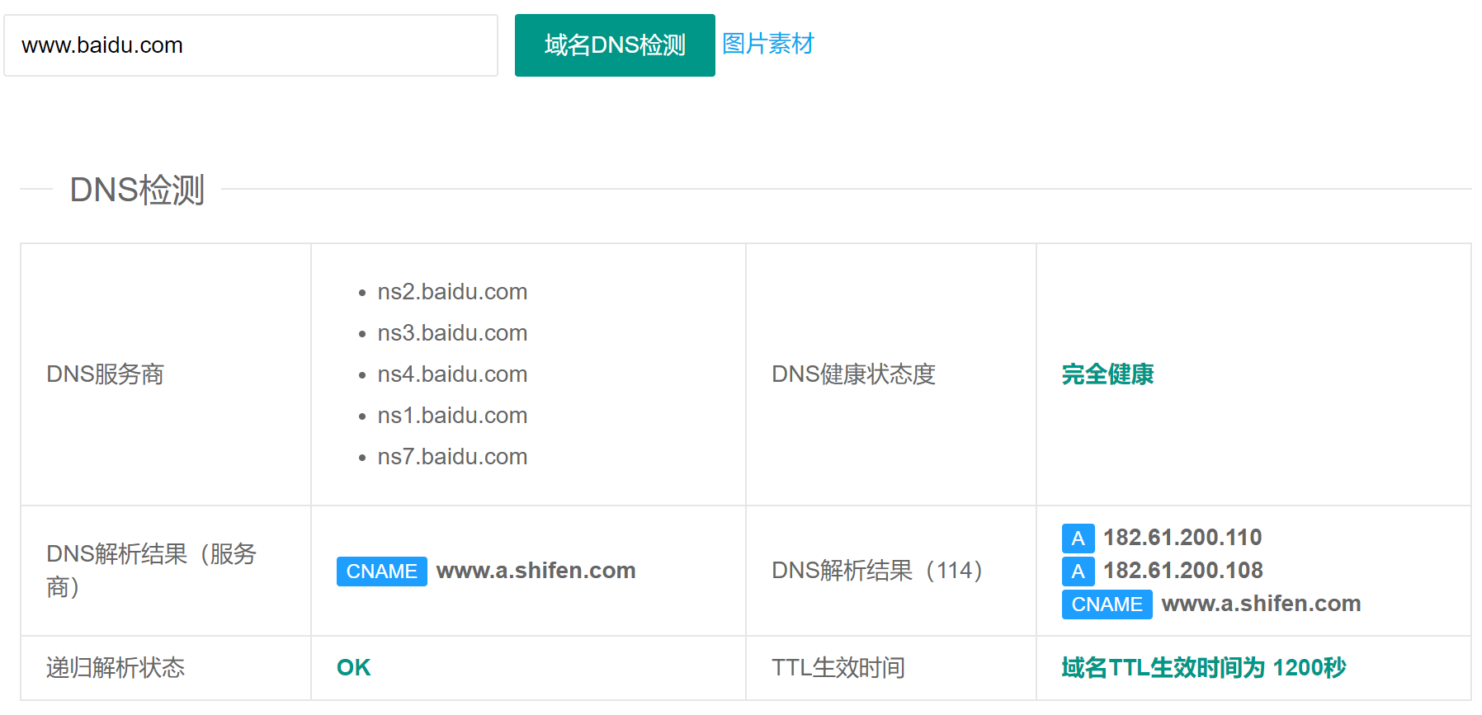Click the TTL生效时间 label
Screen dimensions: 1482x715
click(838, 668)
